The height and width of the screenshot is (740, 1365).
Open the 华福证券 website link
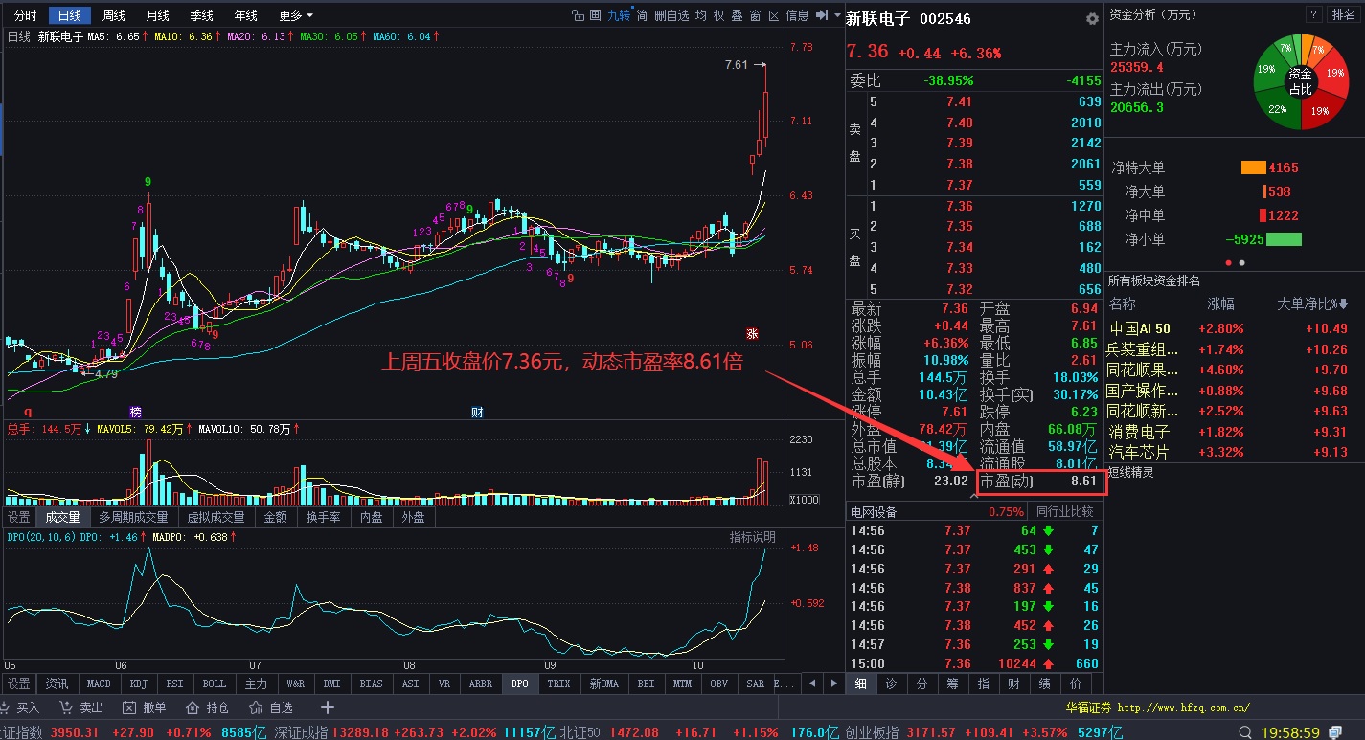(x=1157, y=707)
